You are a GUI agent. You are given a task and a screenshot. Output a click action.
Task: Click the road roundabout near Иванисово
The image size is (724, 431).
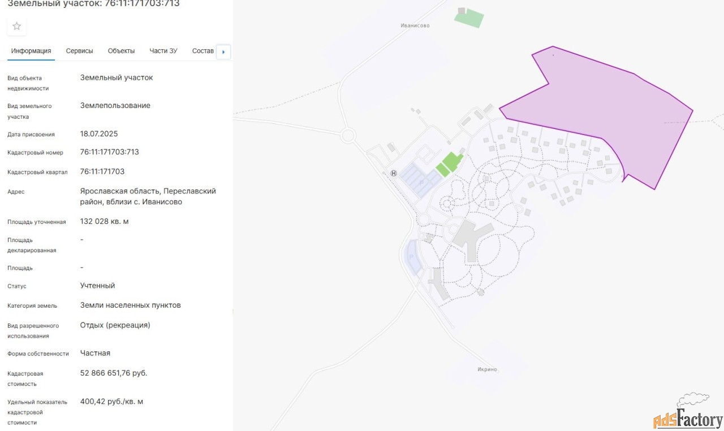tap(347, 136)
